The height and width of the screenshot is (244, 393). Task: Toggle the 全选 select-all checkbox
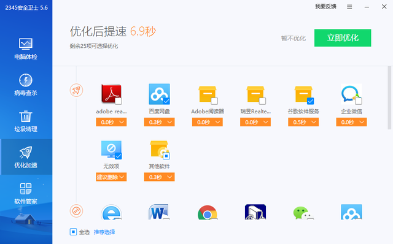point(73,232)
